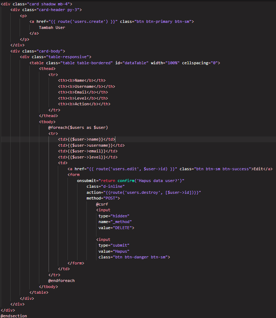Click the value="Hapus" attribute

click(x=114, y=251)
